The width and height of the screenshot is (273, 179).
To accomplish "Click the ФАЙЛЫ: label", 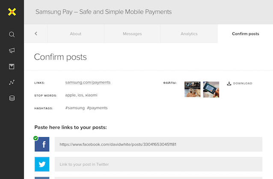I will (x=170, y=83).
